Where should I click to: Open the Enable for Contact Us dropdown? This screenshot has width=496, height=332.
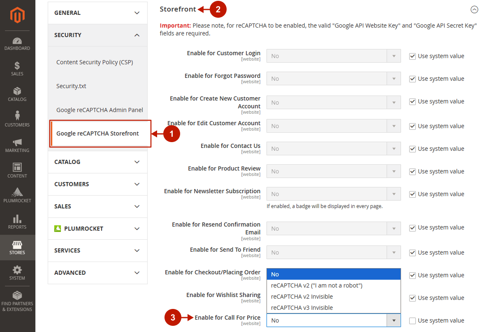point(334,149)
